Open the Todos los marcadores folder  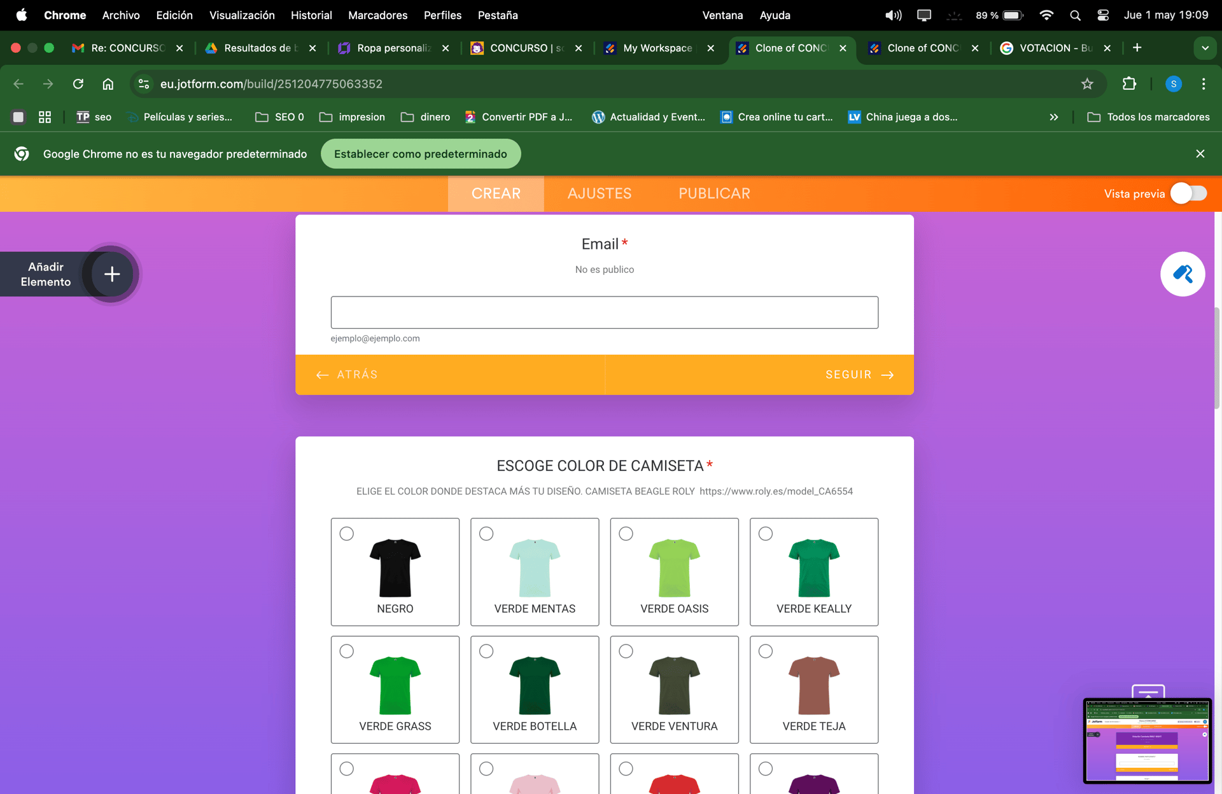1149,117
